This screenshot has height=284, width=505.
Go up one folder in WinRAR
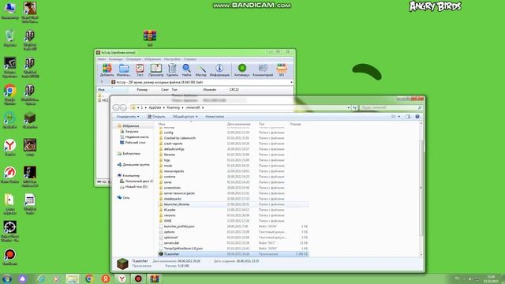click(102, 82)
